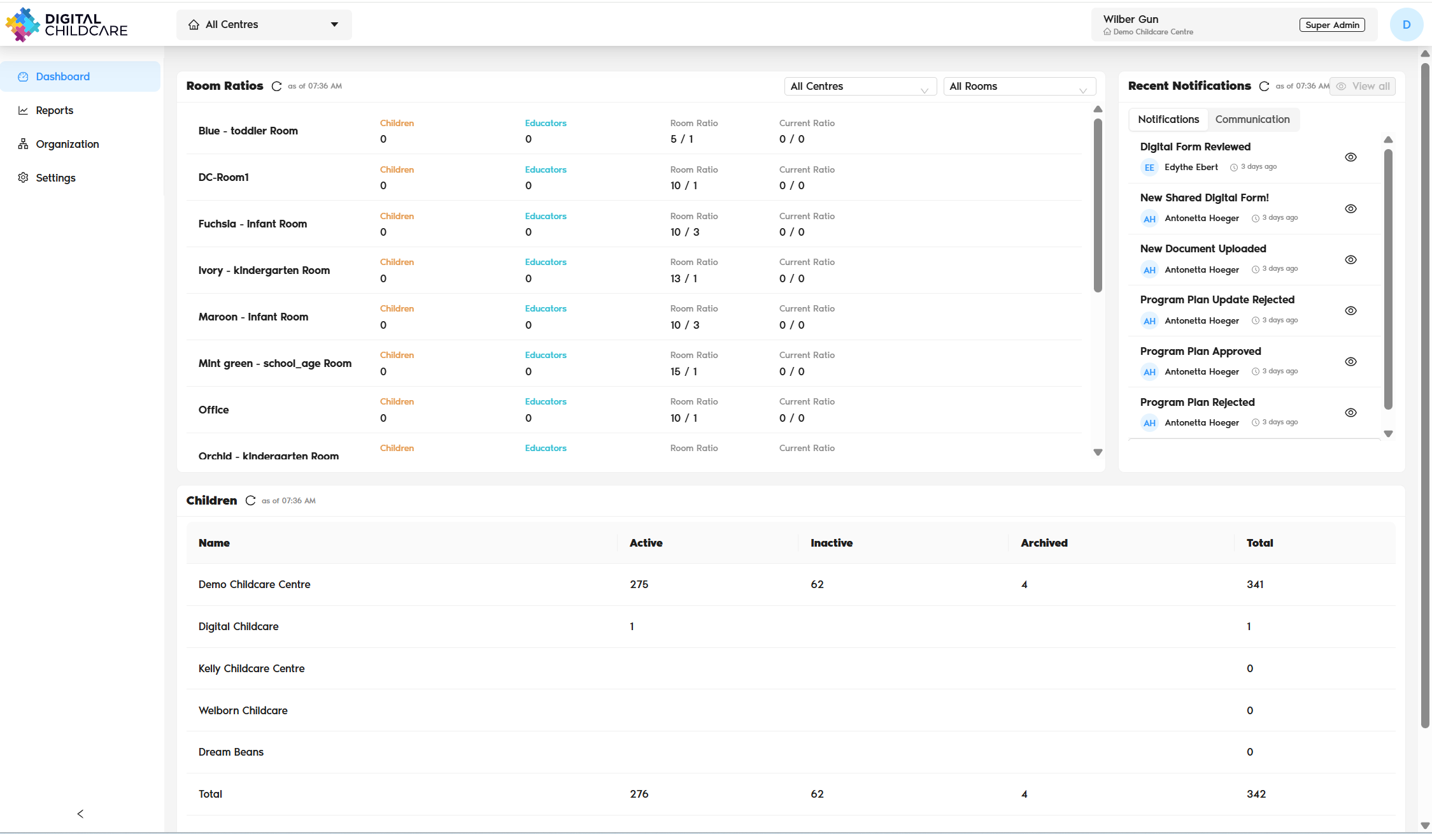
Task: Click the Digital Childcare logo
Action: [x=66, y=24]
